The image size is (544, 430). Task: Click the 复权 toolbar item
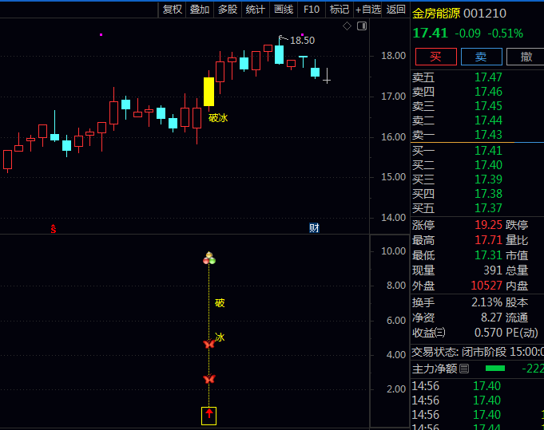[173, 10]
